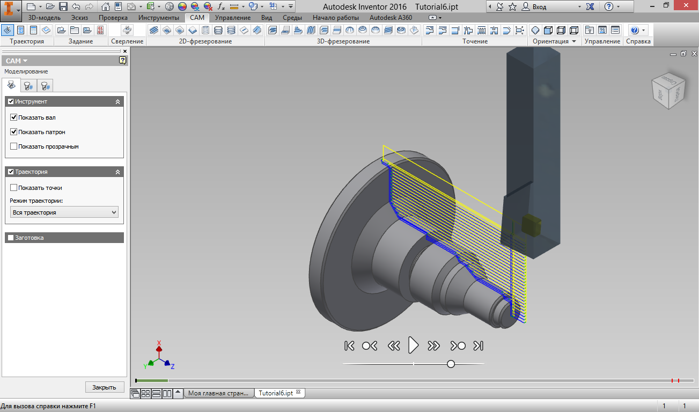Click the simulation speed slider handle

451,364
